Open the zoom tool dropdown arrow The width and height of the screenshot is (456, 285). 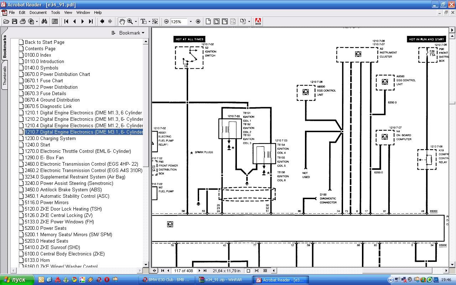tap(136, 21)
